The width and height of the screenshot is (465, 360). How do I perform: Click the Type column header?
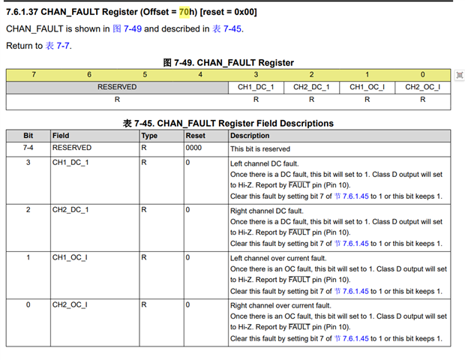(x=161, y=136)
